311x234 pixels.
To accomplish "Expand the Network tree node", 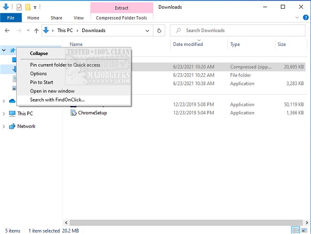I will (4, 126).
